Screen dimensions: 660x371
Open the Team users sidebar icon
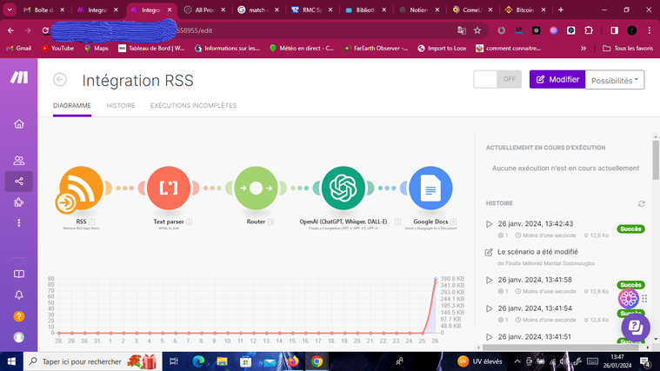(x=19, y=160)
